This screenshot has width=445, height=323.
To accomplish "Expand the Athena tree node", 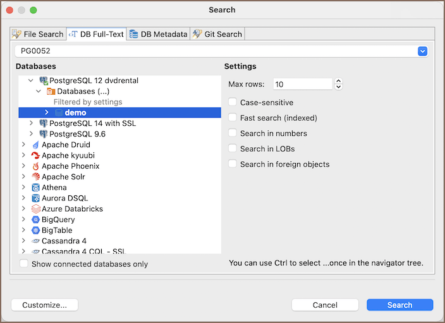I will [x=23, y=187].
